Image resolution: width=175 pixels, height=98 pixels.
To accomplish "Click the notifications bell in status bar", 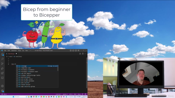I will (85, 94).
